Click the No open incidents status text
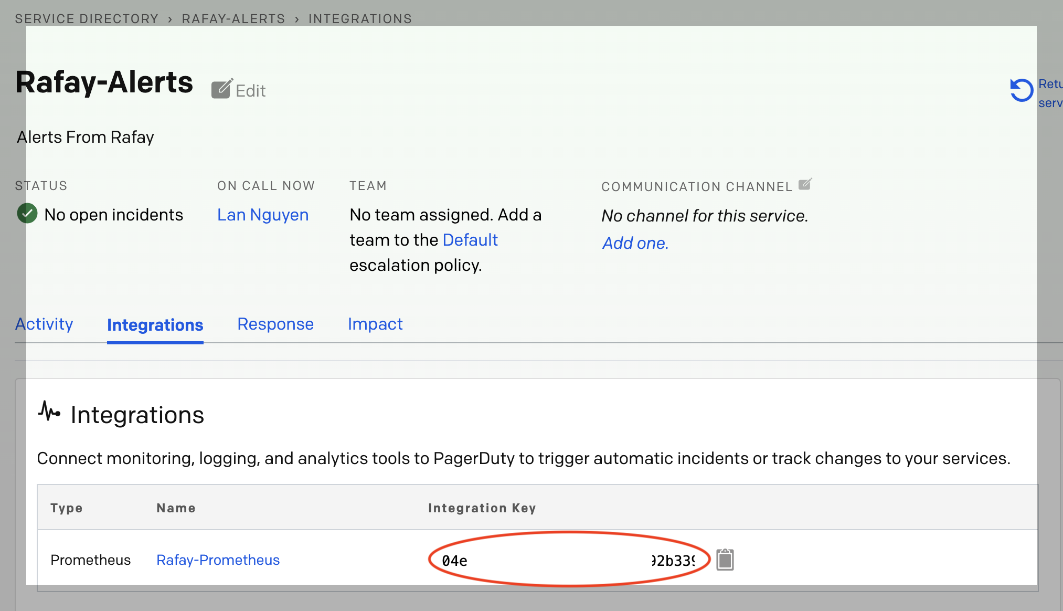Image resolution: width=1063 pixels, height=611 pixels. (x=114, y=215)
